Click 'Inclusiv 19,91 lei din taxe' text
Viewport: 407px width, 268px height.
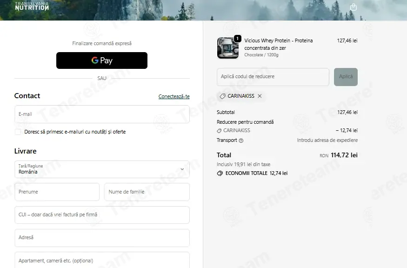coord(243,164)
